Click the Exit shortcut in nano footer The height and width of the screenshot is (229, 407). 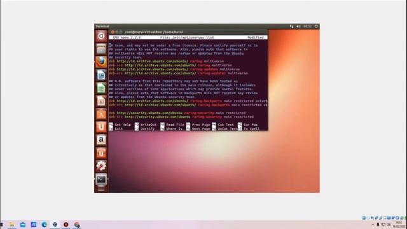pyautogui.click(x=116, y=128)
